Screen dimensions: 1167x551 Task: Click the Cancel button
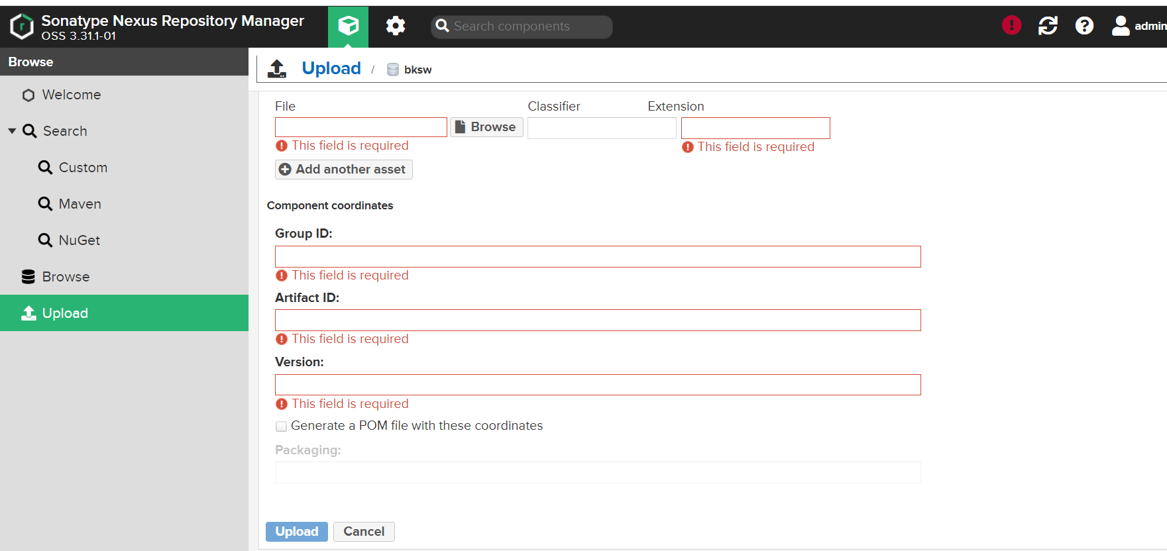tap(364, 532)
